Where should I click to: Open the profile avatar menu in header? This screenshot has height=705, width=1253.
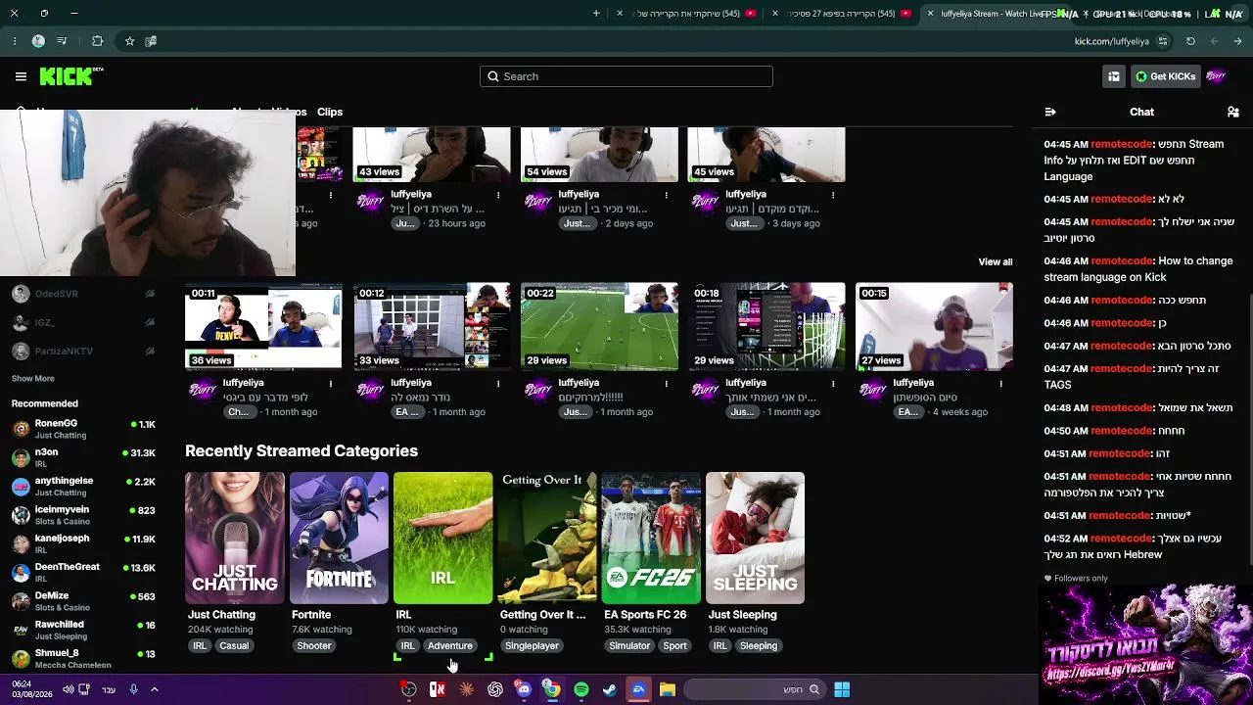[x=1217, y=76]
